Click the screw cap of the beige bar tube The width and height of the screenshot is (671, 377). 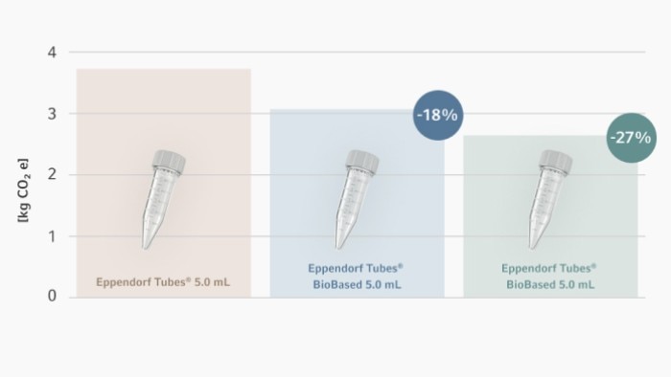pyautogui.click(x=170, y=162)
